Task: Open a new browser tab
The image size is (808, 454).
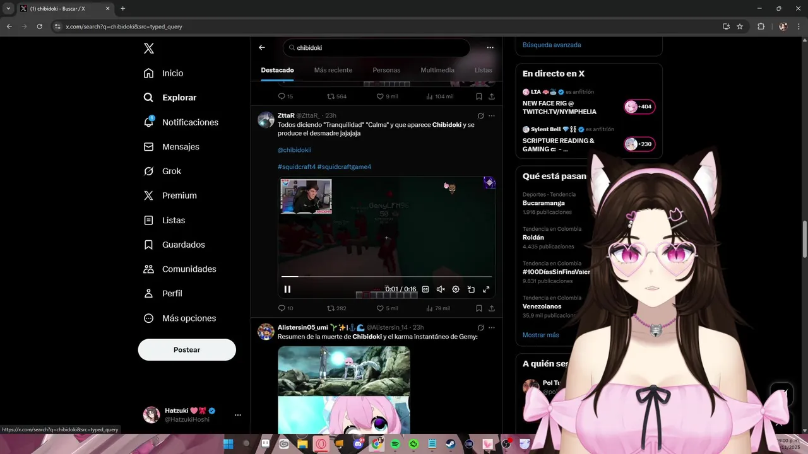Action: [122, 9]
